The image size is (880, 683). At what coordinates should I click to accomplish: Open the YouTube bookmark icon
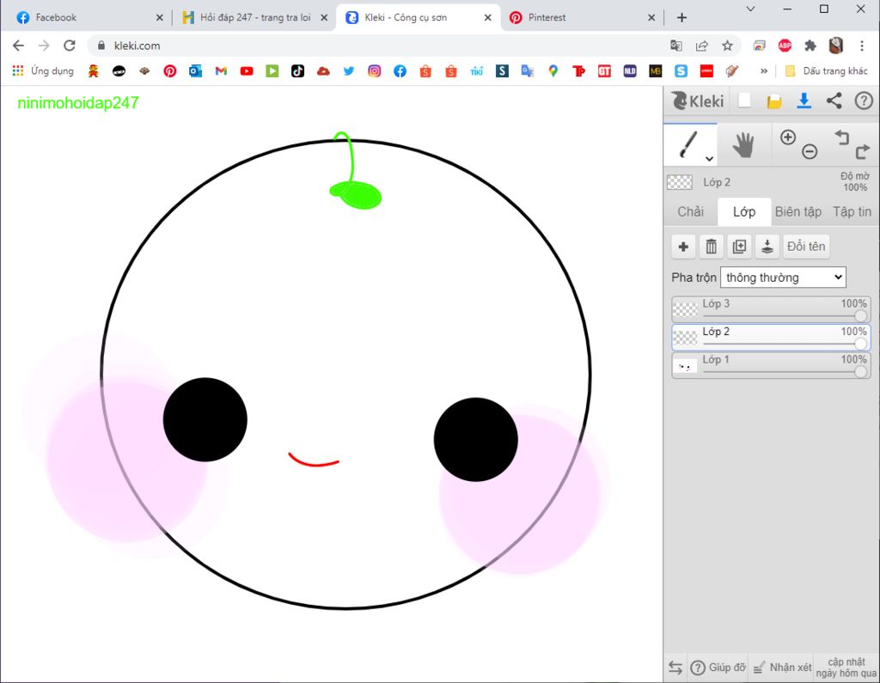(247, 70)
